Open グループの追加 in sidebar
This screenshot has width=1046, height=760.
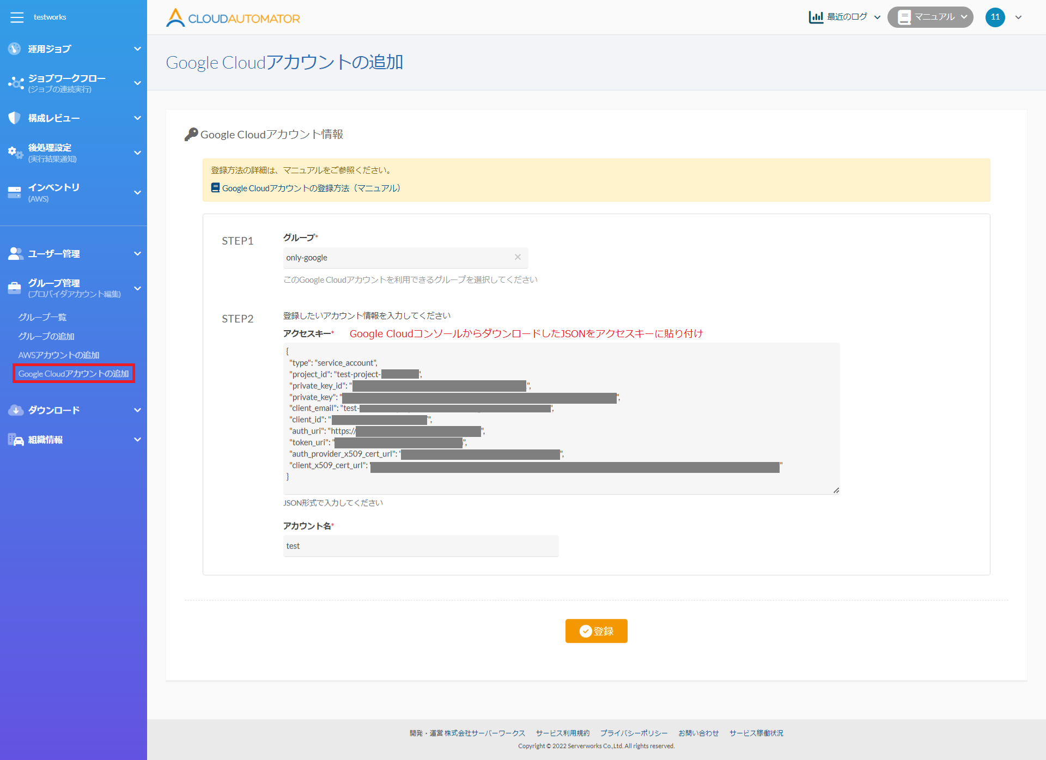[x=46, y=336]
